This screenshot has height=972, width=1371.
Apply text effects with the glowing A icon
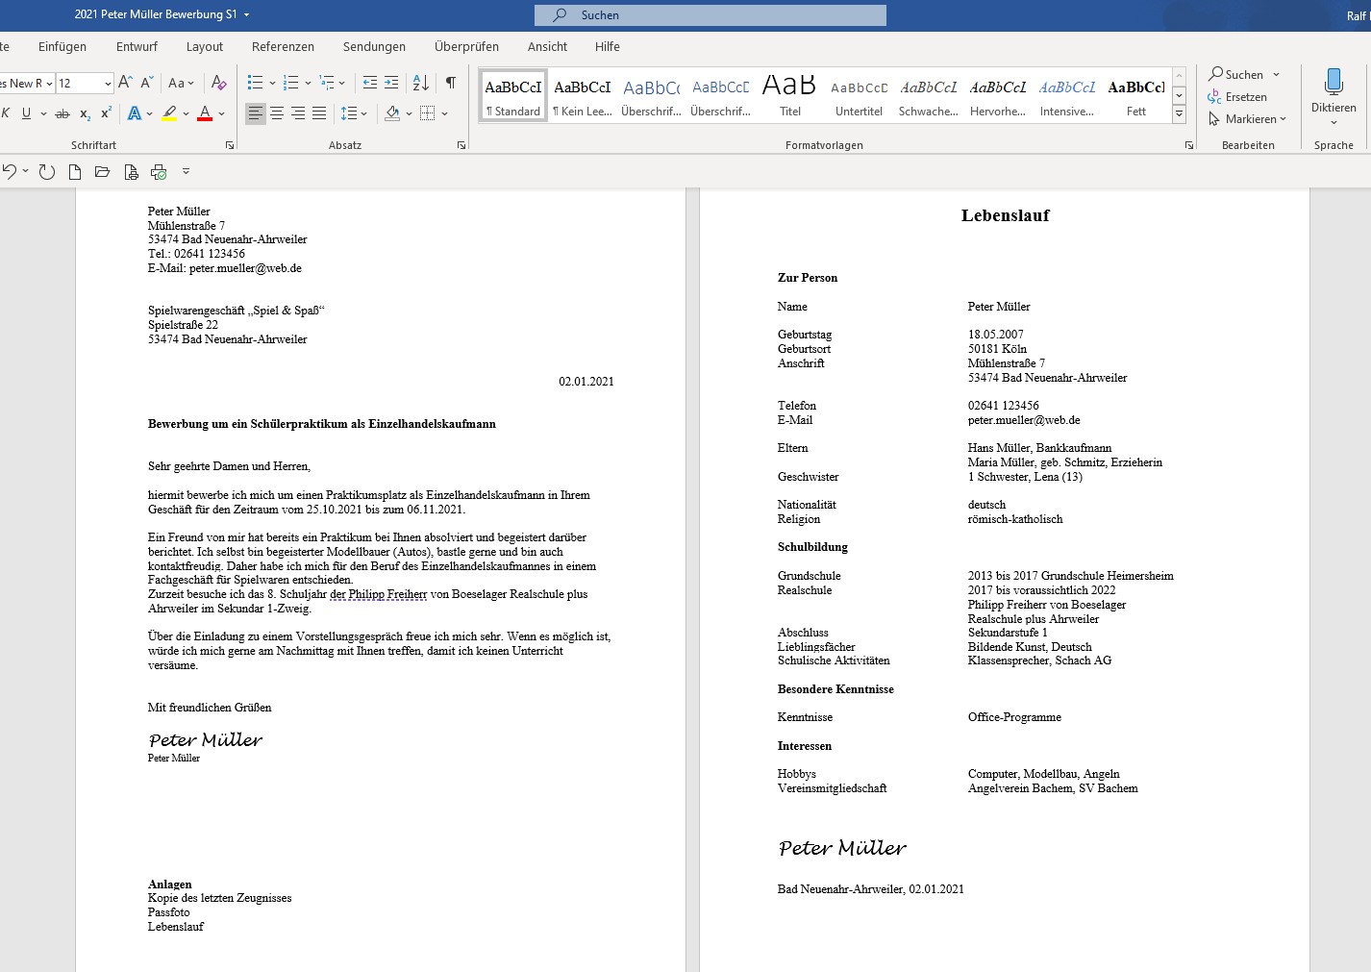(135, 113)
